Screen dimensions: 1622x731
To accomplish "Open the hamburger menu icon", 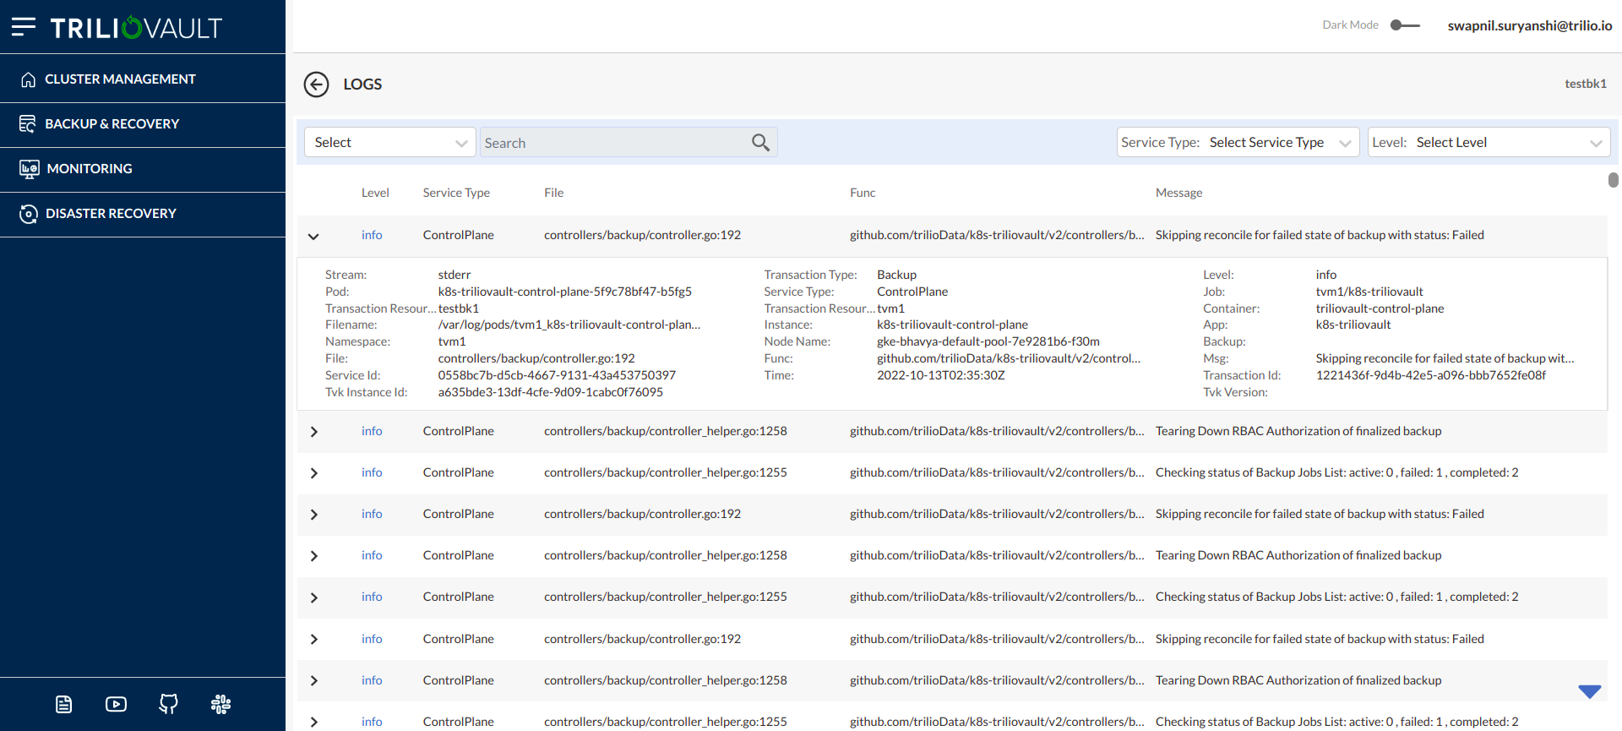I will [24, 27].
